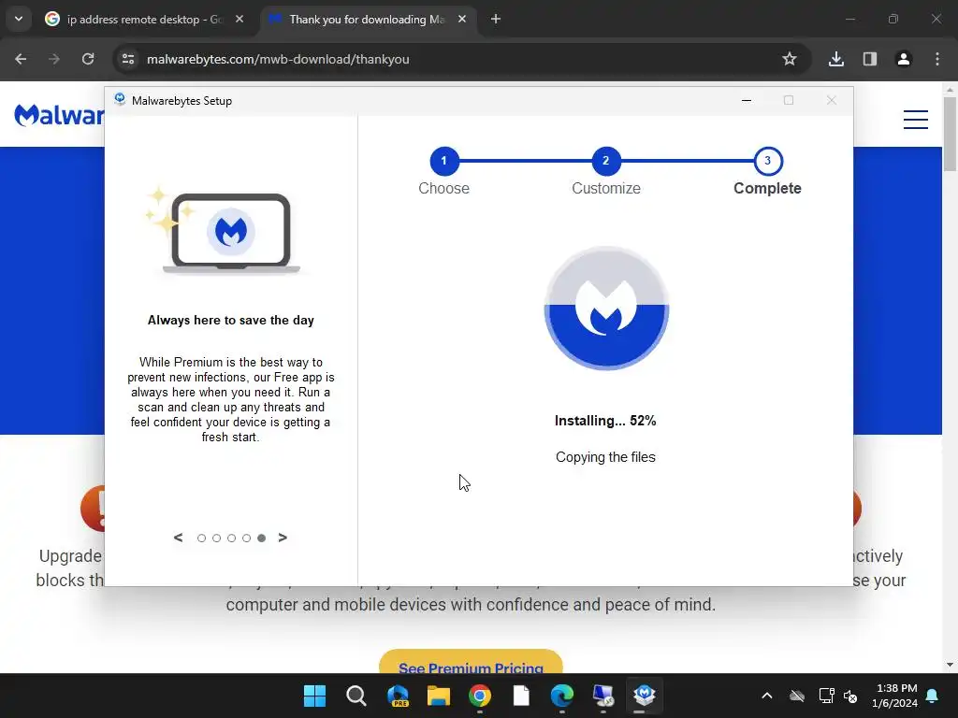Click step 3 Complete circle
This screenshot has width=958, height=718.
point(768,161)
